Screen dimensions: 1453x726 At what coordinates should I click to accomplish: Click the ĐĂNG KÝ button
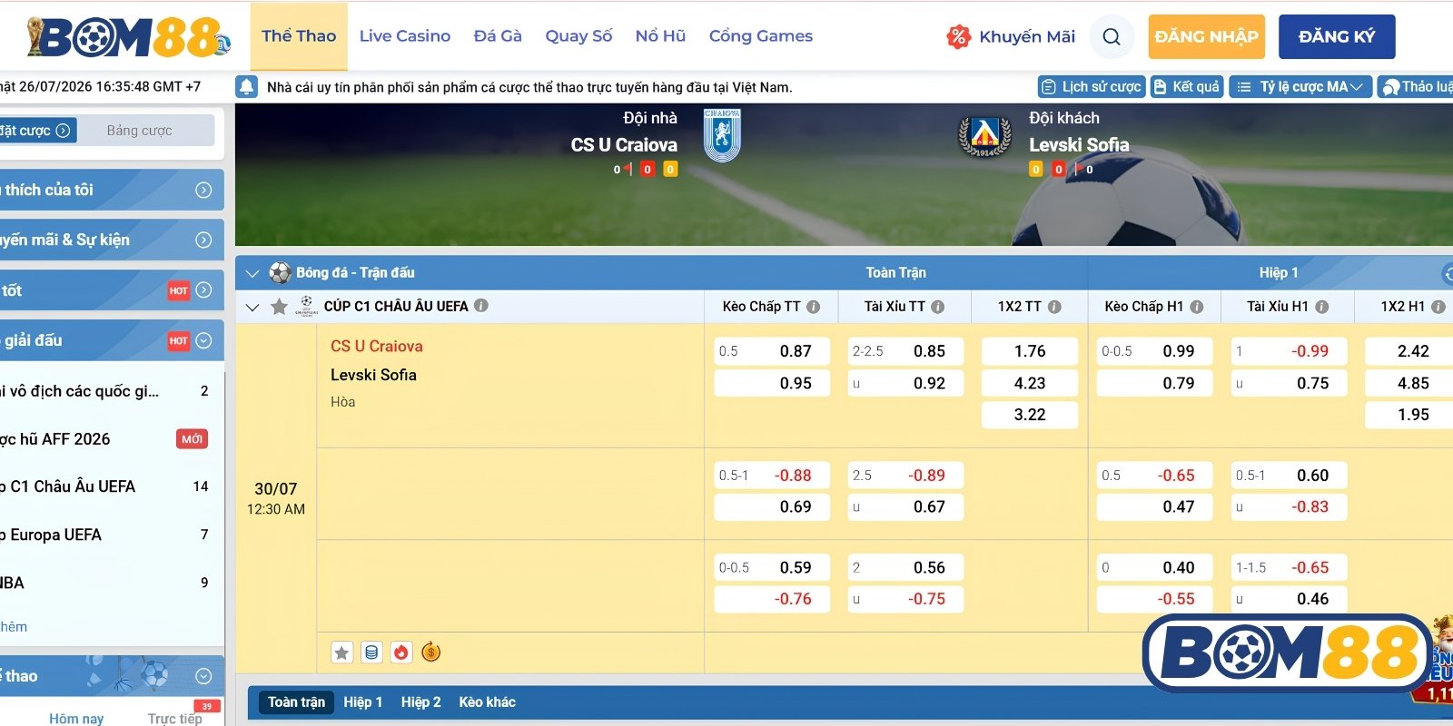(1337, 37)
